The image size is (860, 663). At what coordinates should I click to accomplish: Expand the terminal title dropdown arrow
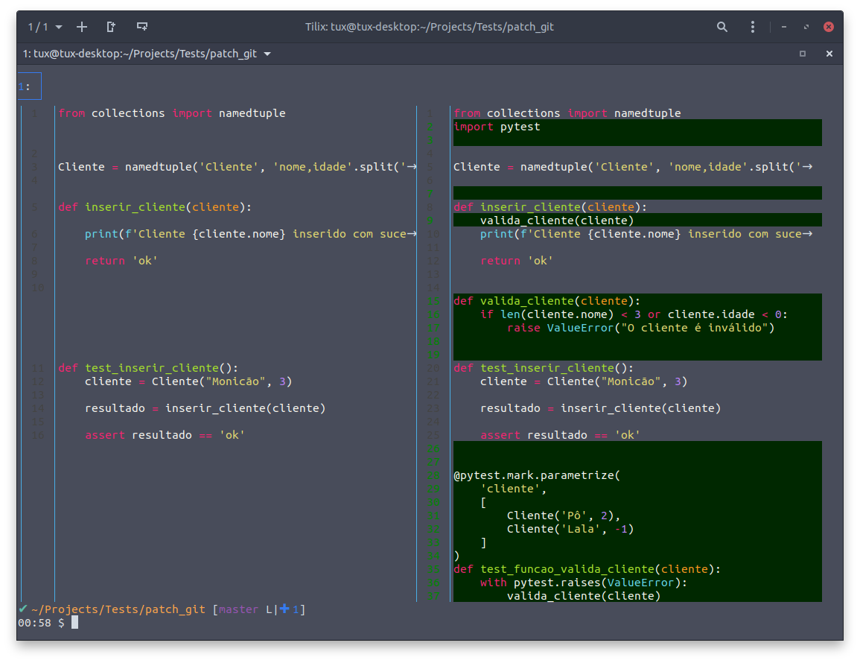tap(267, 54)
